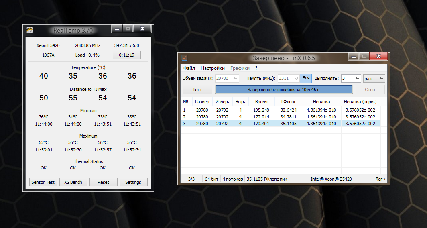
Task: Minimize the RealTemp window
Action: coord(117,28)
